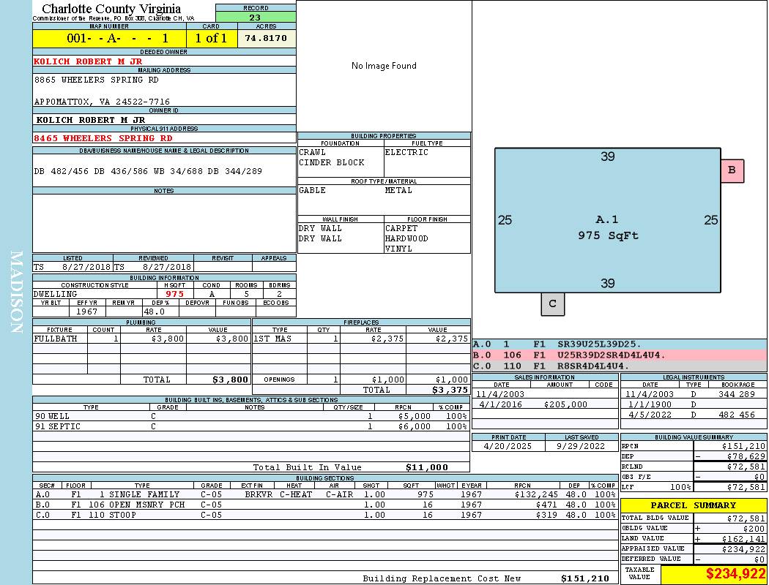This screenshot has height=585, width=769.
Task: Click mailing address 8865 WHEELERS SPRING RD
Action: [97, 80]
